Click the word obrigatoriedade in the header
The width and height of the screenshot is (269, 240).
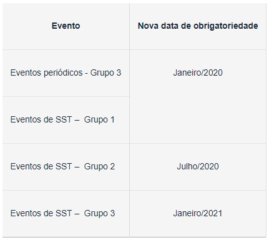click(225, 26)
